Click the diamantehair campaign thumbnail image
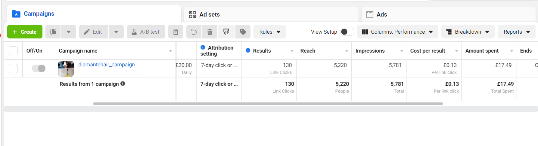 66,68
